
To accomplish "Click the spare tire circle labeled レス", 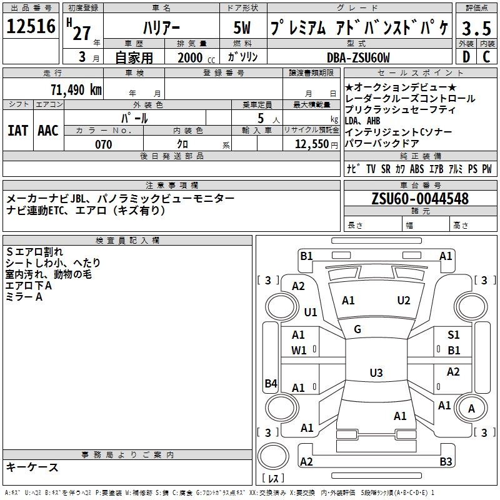I will pyautogui.click(x=273, y=456).
